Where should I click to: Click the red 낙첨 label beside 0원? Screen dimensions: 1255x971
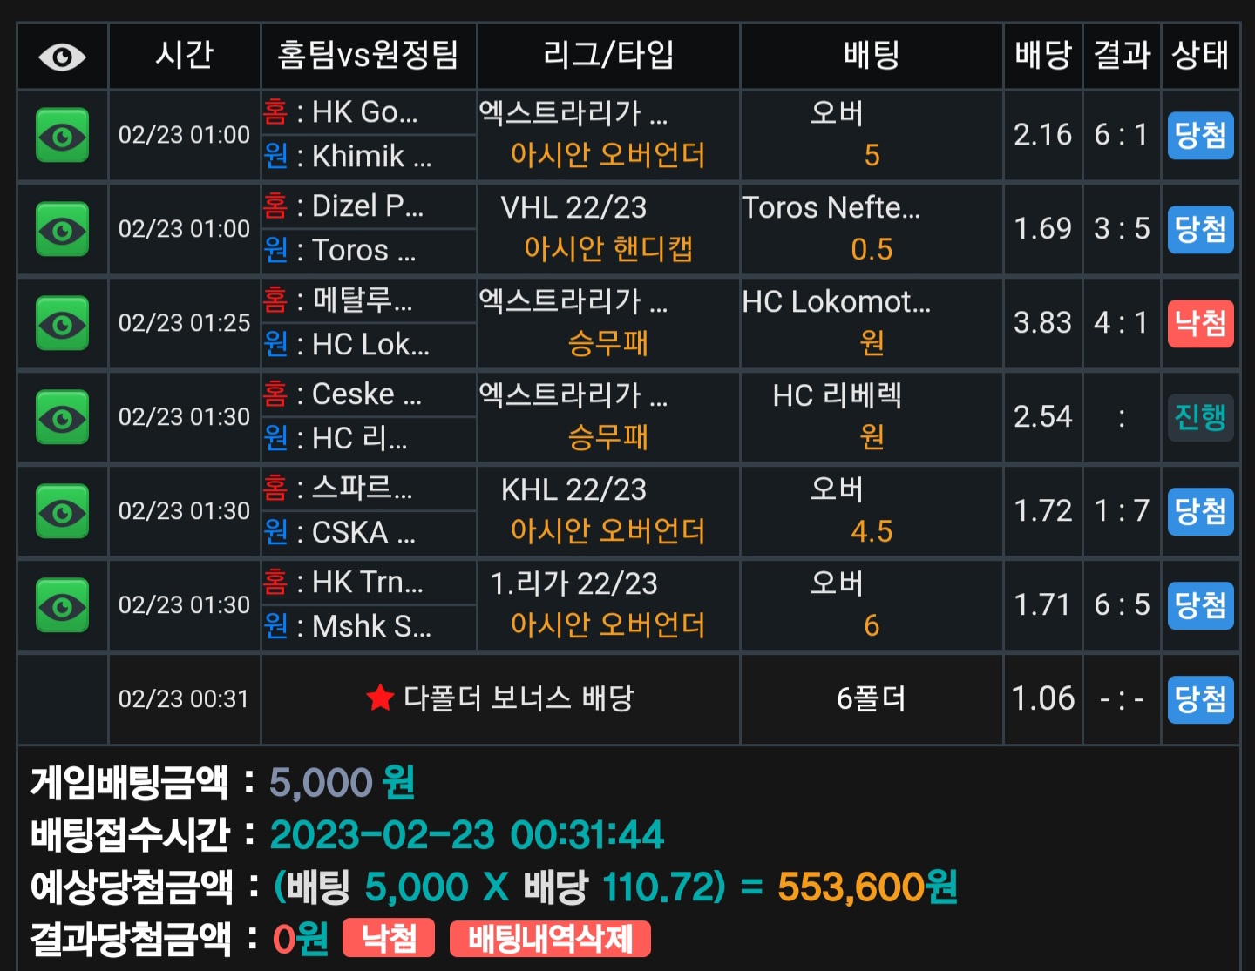point(389,938)
